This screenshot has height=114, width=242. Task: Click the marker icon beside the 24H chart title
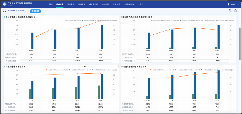(x=5, y=17)
